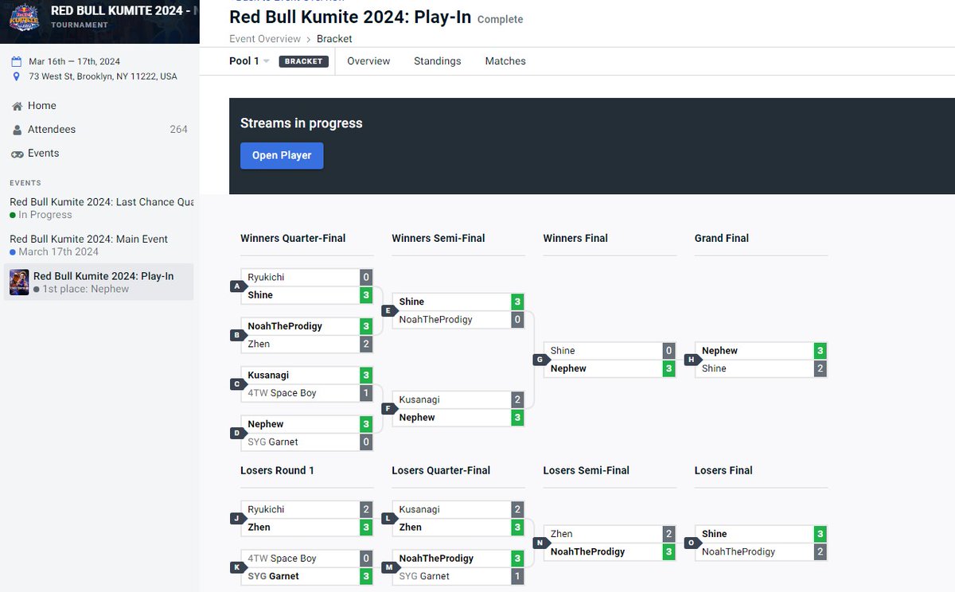Click Zhen in Winners Quarter-Final match B
Screen dimensions: 955x592
coord(259,344)
